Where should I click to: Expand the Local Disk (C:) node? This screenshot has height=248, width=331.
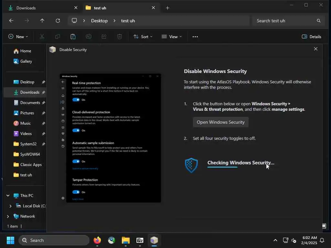click(x=11, y=206)
